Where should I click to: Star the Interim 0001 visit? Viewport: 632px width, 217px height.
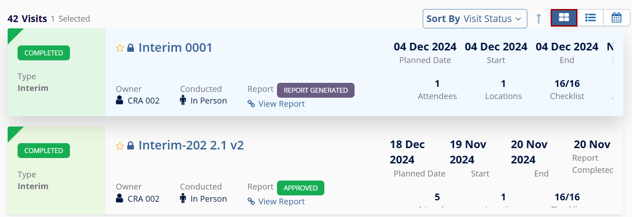click(x=120, y=48)
